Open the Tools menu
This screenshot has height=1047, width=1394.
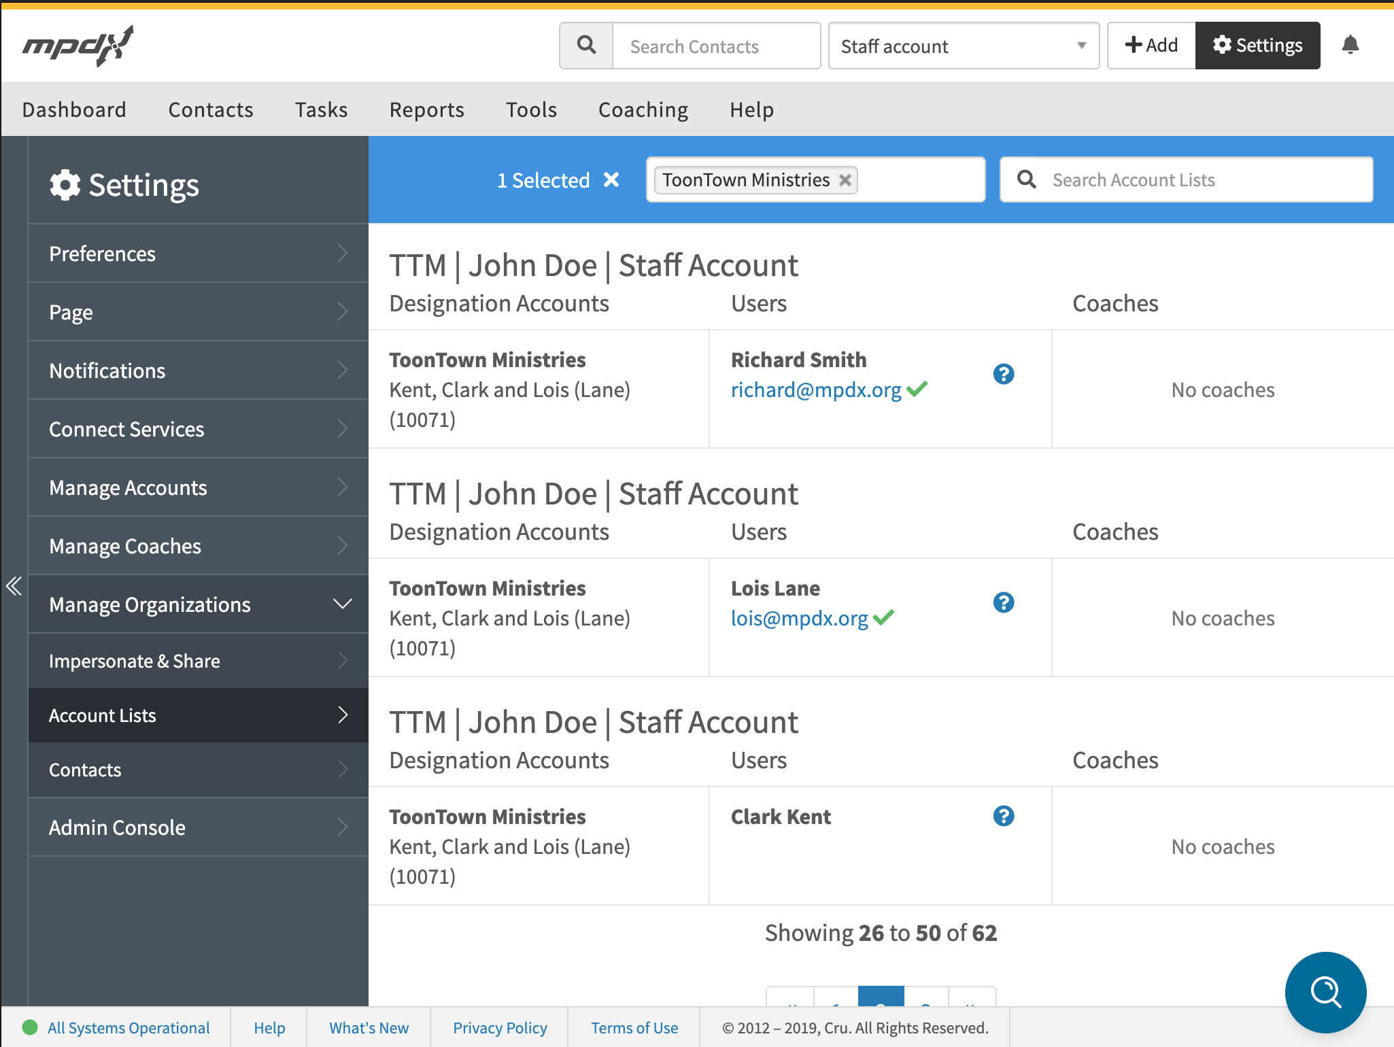531,109
